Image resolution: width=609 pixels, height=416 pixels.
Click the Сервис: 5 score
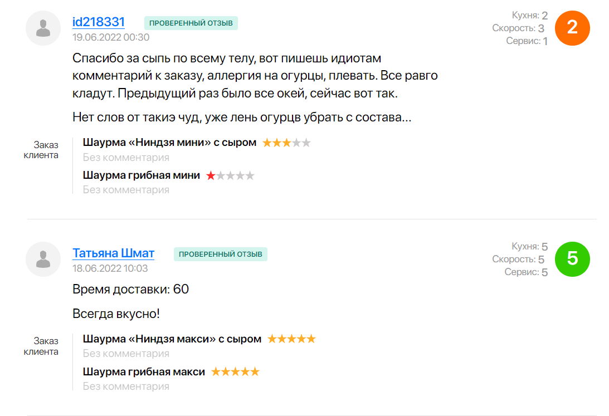click(x=526, y=272)
